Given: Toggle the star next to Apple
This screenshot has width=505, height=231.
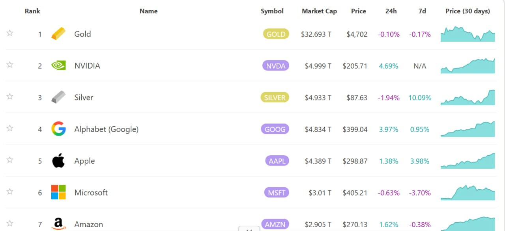Looking at the screenshot, I should (x=10, y=160).
